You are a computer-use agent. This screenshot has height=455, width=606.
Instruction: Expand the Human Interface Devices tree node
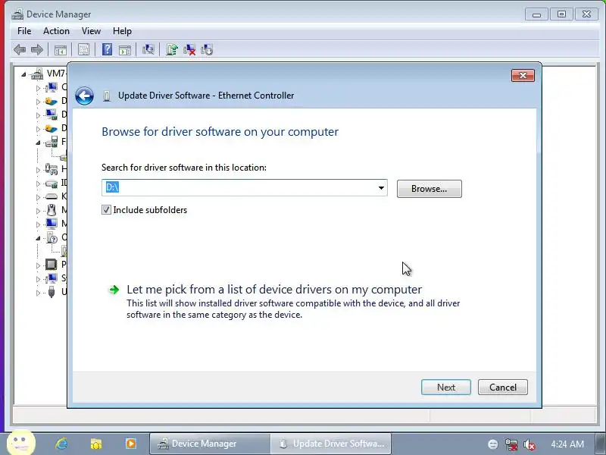[x=38, y=170]
